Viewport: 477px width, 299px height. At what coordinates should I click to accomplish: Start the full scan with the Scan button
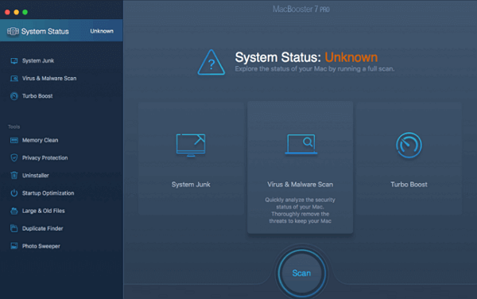[301, 273]
